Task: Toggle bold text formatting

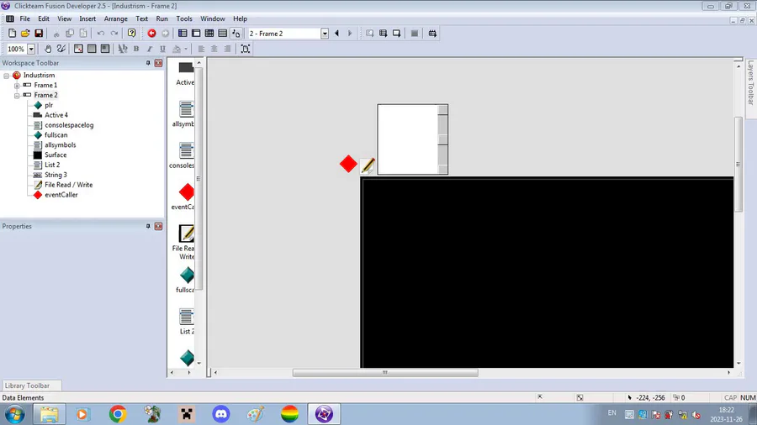Action: click(136, 49)
